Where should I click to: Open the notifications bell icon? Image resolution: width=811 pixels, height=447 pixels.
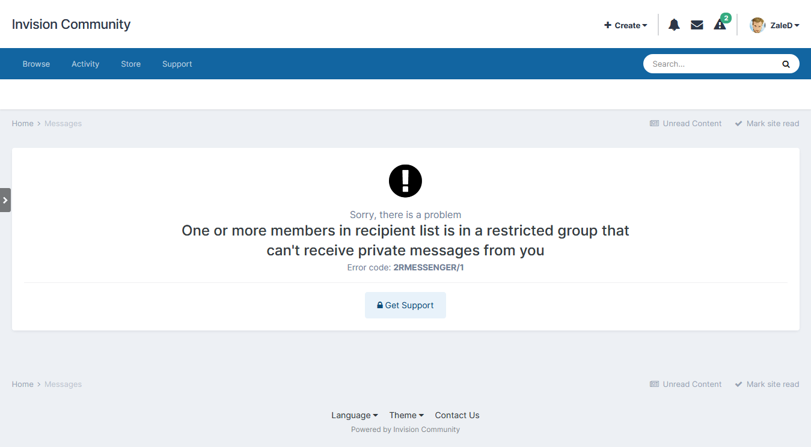pyautogui.click(x=674, y=25)
